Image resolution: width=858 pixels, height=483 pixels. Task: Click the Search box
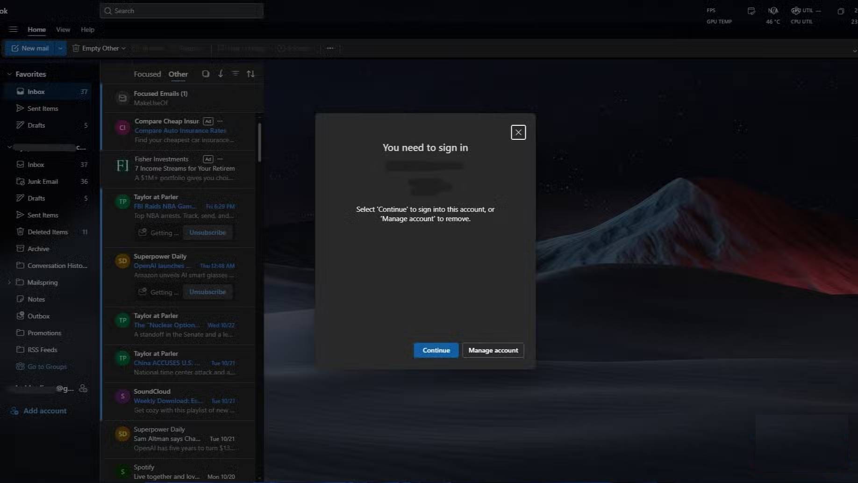point(182,11)
